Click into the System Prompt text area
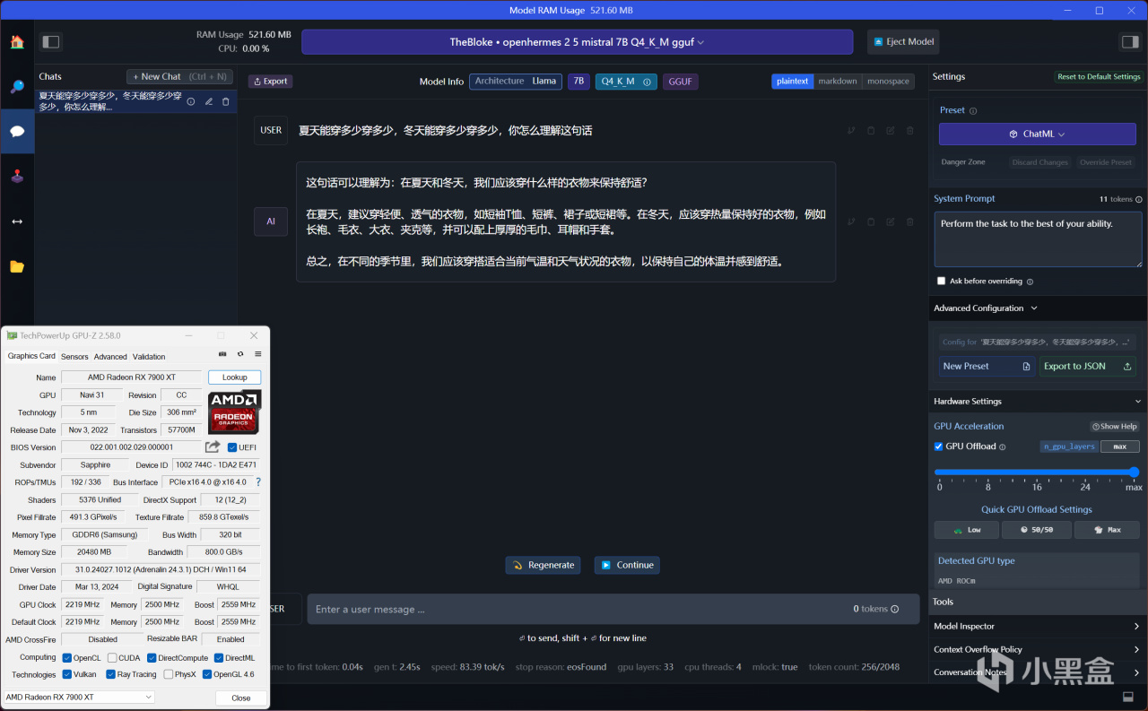The height and width of the screenshot is (711, 1148). 1038,239
